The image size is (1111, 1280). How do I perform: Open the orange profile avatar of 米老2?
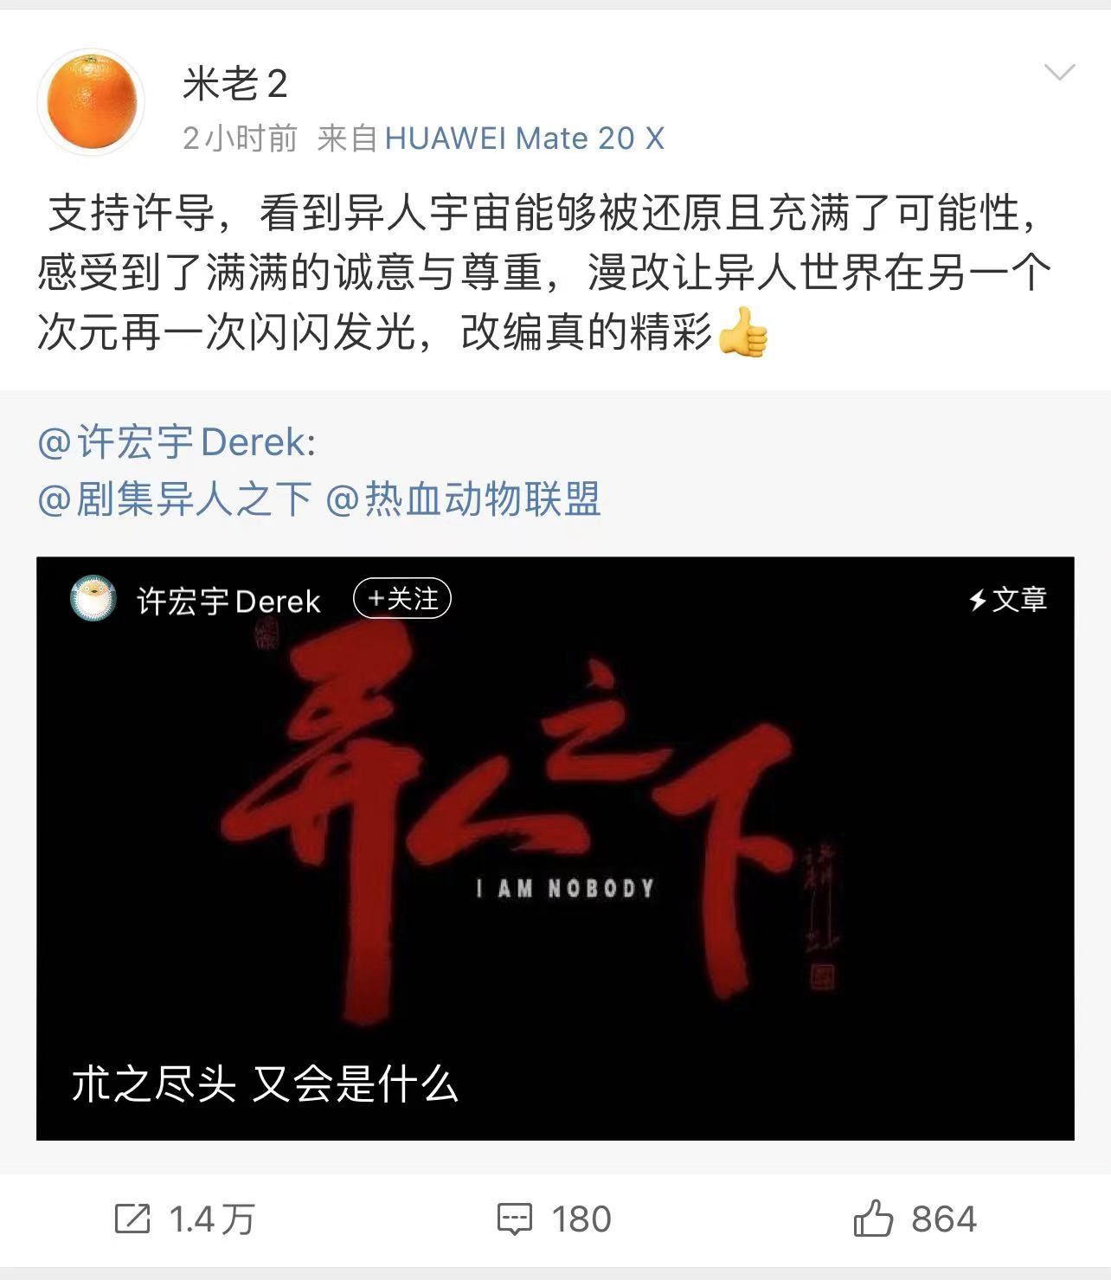[x=91, y=102]
